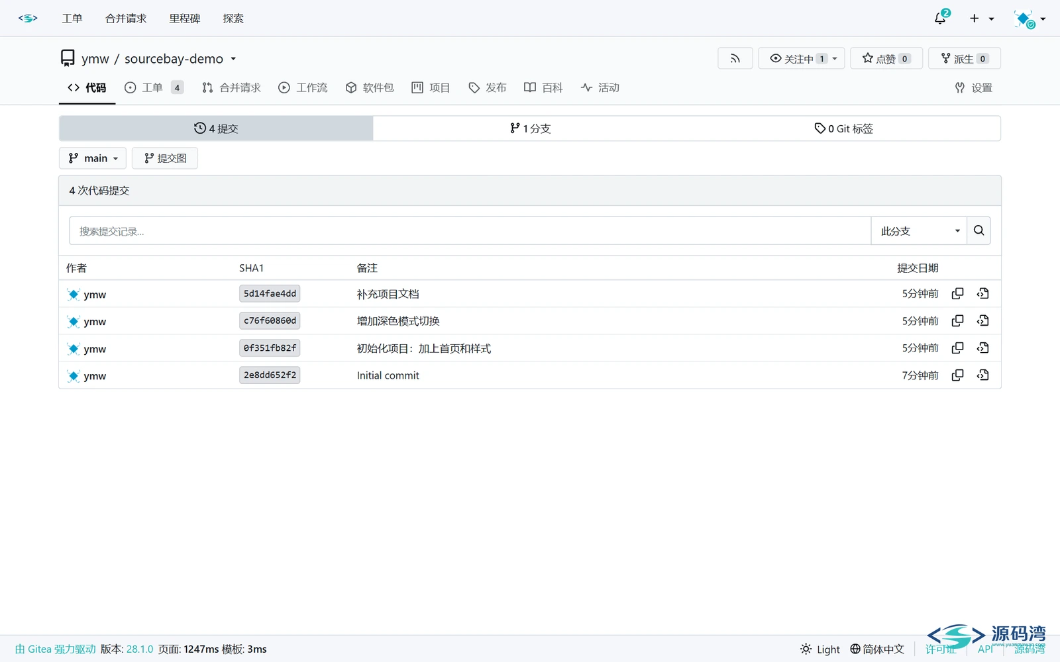
Task: Open the notifications bell icon
Action: click(x=941, y=18)
